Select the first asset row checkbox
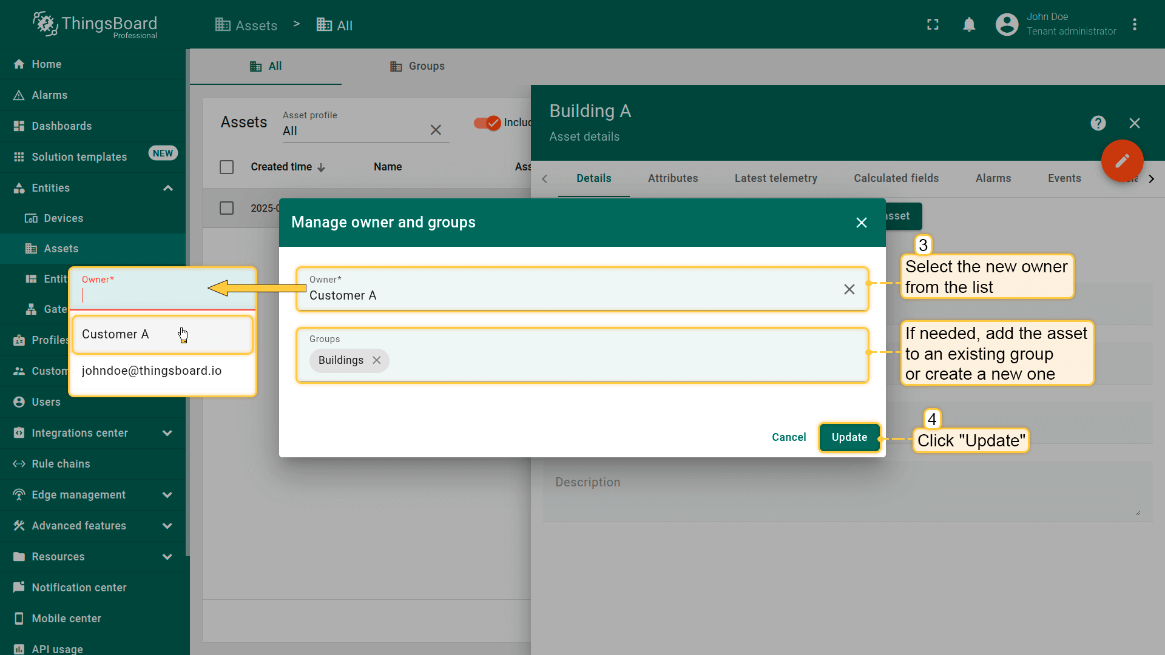1165x655 pixels. [226, 208]
